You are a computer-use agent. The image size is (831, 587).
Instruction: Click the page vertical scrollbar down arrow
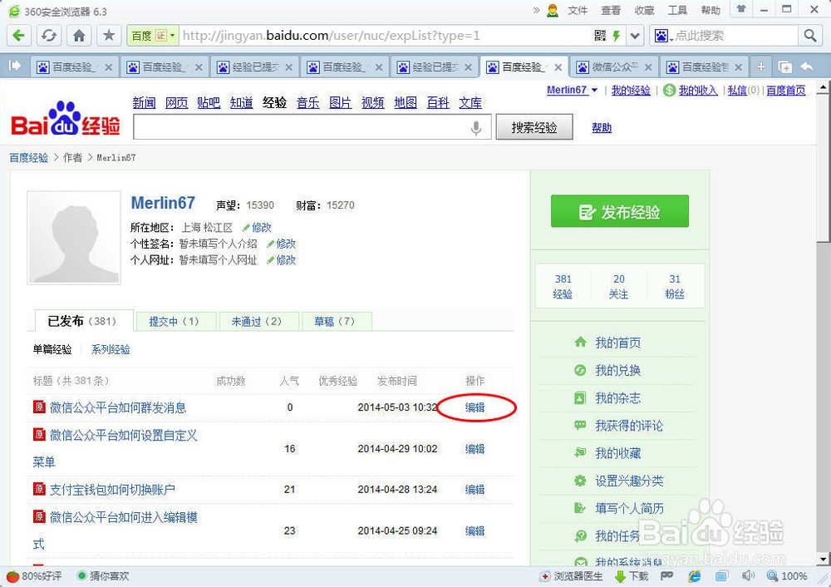click(823, 559)
